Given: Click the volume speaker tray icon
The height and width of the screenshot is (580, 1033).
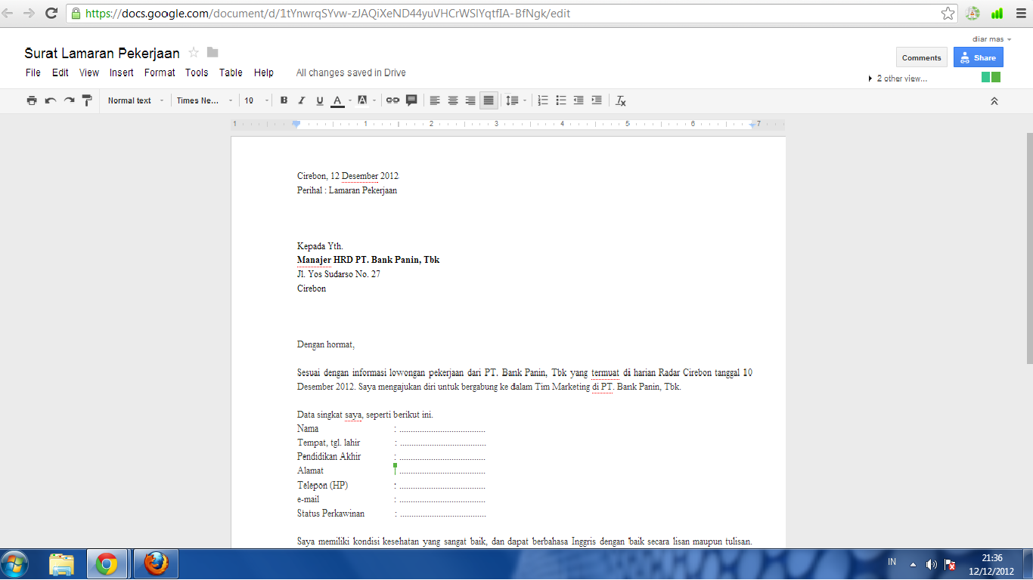Looking at the screenshot, I should pos(932,564).
